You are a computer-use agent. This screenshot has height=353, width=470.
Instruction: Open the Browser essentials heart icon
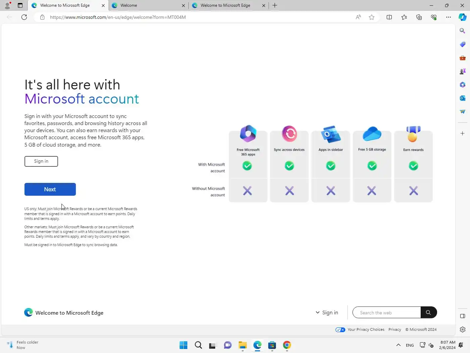[434, 17]
